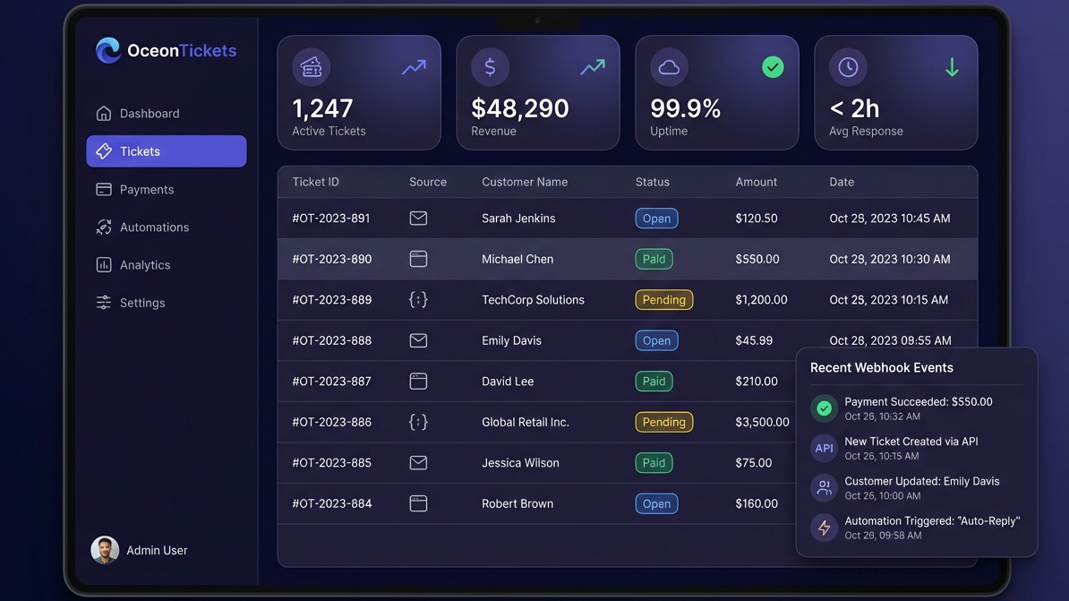Click email source icon for Sarah Jenkins
Viewport: 1069px width, 601px height.
tap(418, 219)
